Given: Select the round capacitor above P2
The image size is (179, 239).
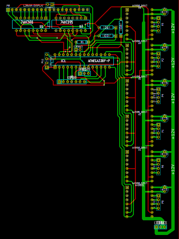Looking at the screenshot, I should [x=165, y=47].
